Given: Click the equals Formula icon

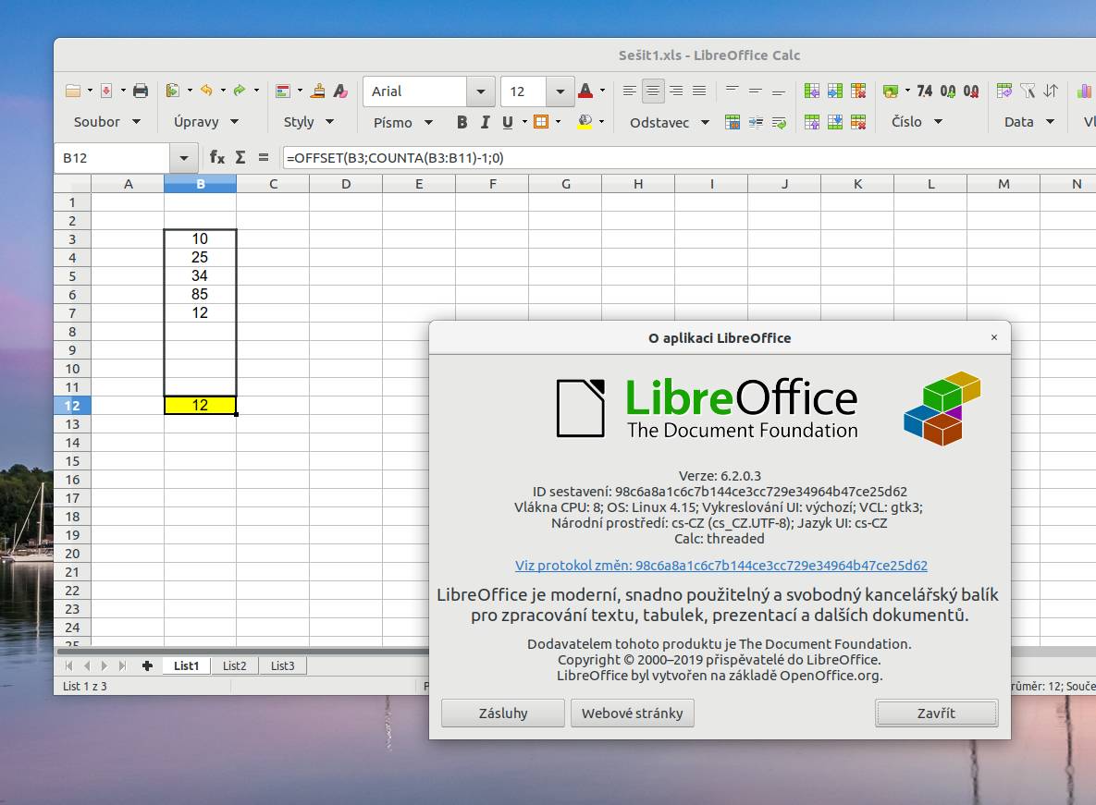Looking at the screenshot, I should [264, 158].
